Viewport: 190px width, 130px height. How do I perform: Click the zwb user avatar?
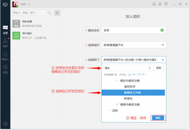(x=15, y=4)
